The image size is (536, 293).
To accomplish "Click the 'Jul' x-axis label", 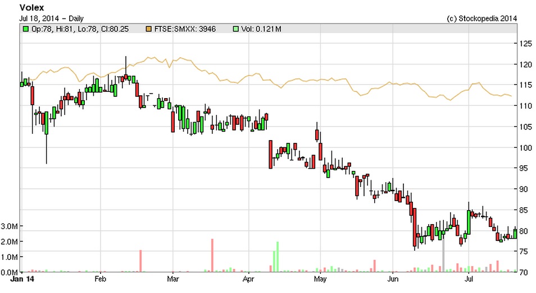I will pos(469,279).
